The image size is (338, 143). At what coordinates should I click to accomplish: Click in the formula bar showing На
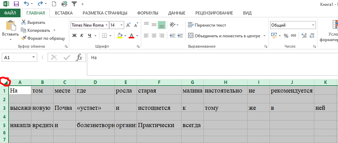(212, 64)
